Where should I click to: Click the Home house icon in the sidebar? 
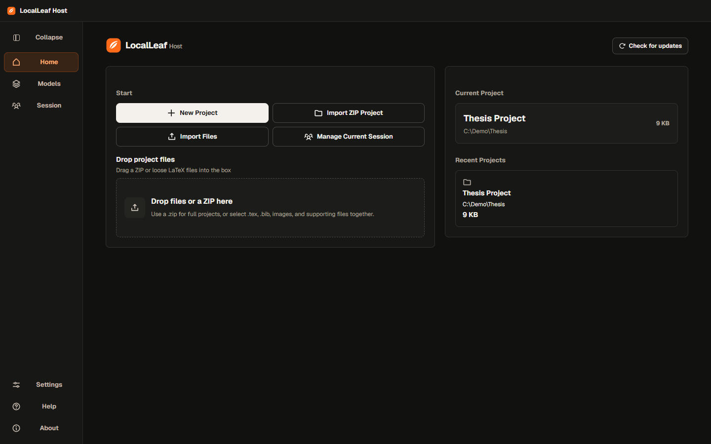[x=16, y=62]
